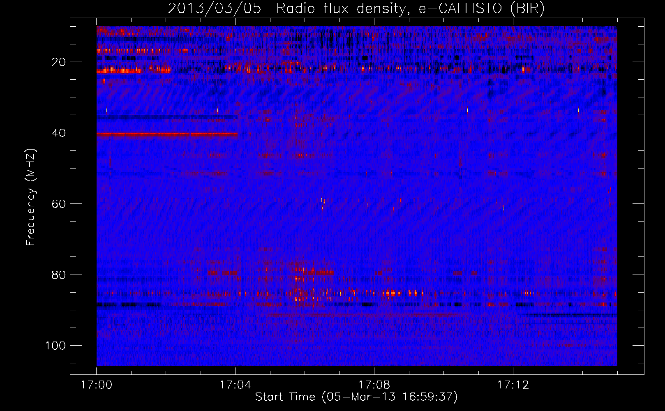Click the frequency tick label '40'
The image size is (665, 411).
[x=59, y=133]
